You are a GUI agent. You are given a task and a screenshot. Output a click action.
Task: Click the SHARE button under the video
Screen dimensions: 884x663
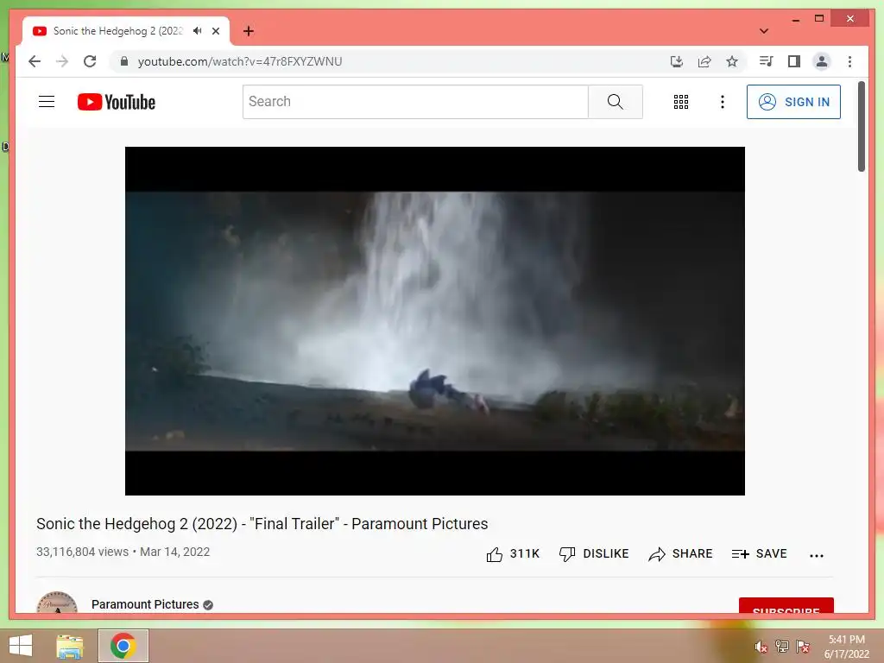[x=680, y=554]
